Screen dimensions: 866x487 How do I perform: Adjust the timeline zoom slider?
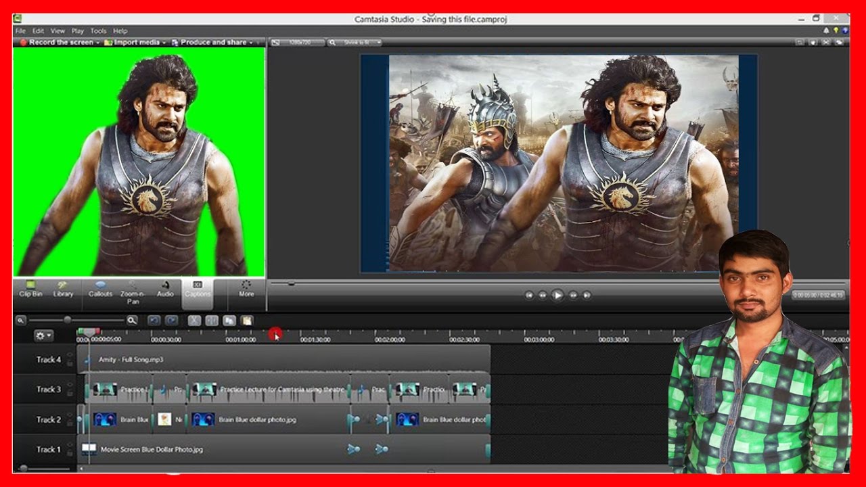click(x=68, y=320)
